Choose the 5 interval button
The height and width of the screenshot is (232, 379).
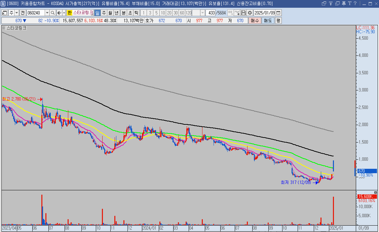point(156,13)
